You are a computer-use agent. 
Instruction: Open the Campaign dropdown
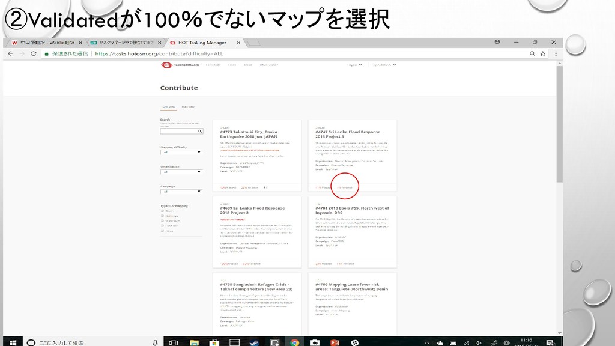tap(181, 192)
